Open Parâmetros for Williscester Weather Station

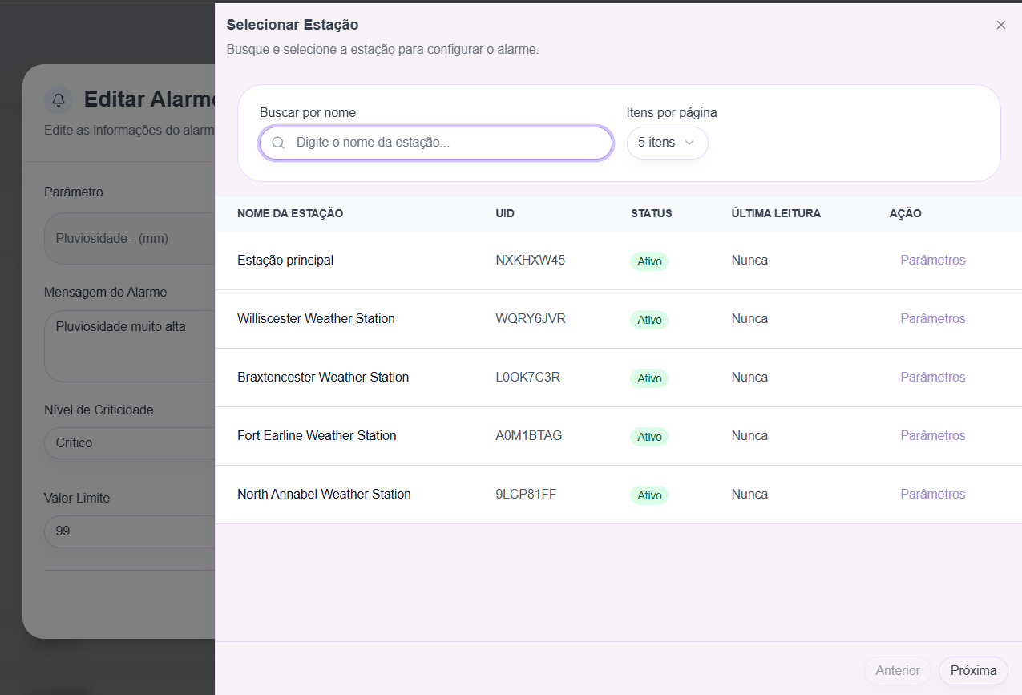click(932, 319)
